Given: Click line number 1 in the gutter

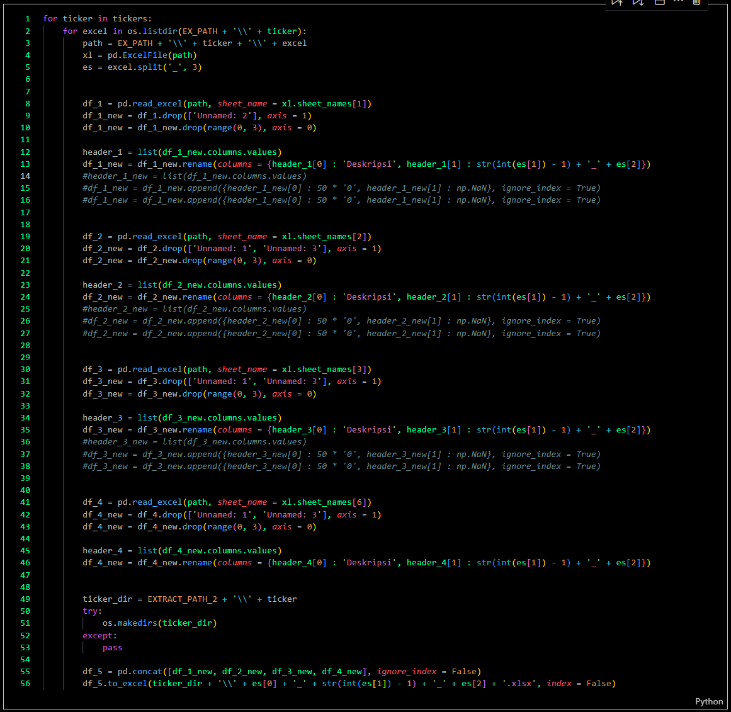Looking at the screenshot, I should click(x=28, y=19).
